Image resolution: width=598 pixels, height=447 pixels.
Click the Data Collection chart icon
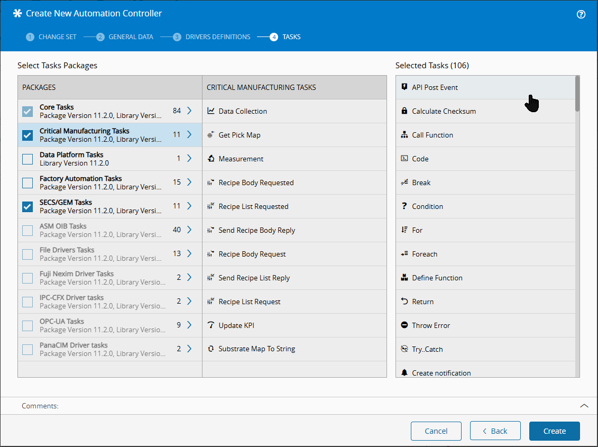point(211,111)
